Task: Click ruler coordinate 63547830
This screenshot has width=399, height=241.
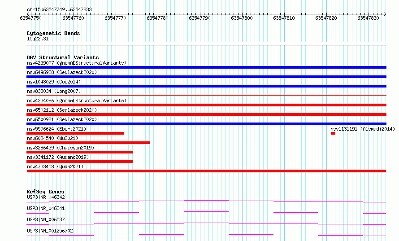Action: (368, 18)
